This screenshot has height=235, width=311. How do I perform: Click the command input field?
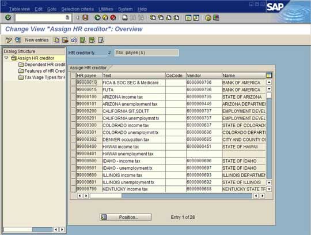point(40,18)
